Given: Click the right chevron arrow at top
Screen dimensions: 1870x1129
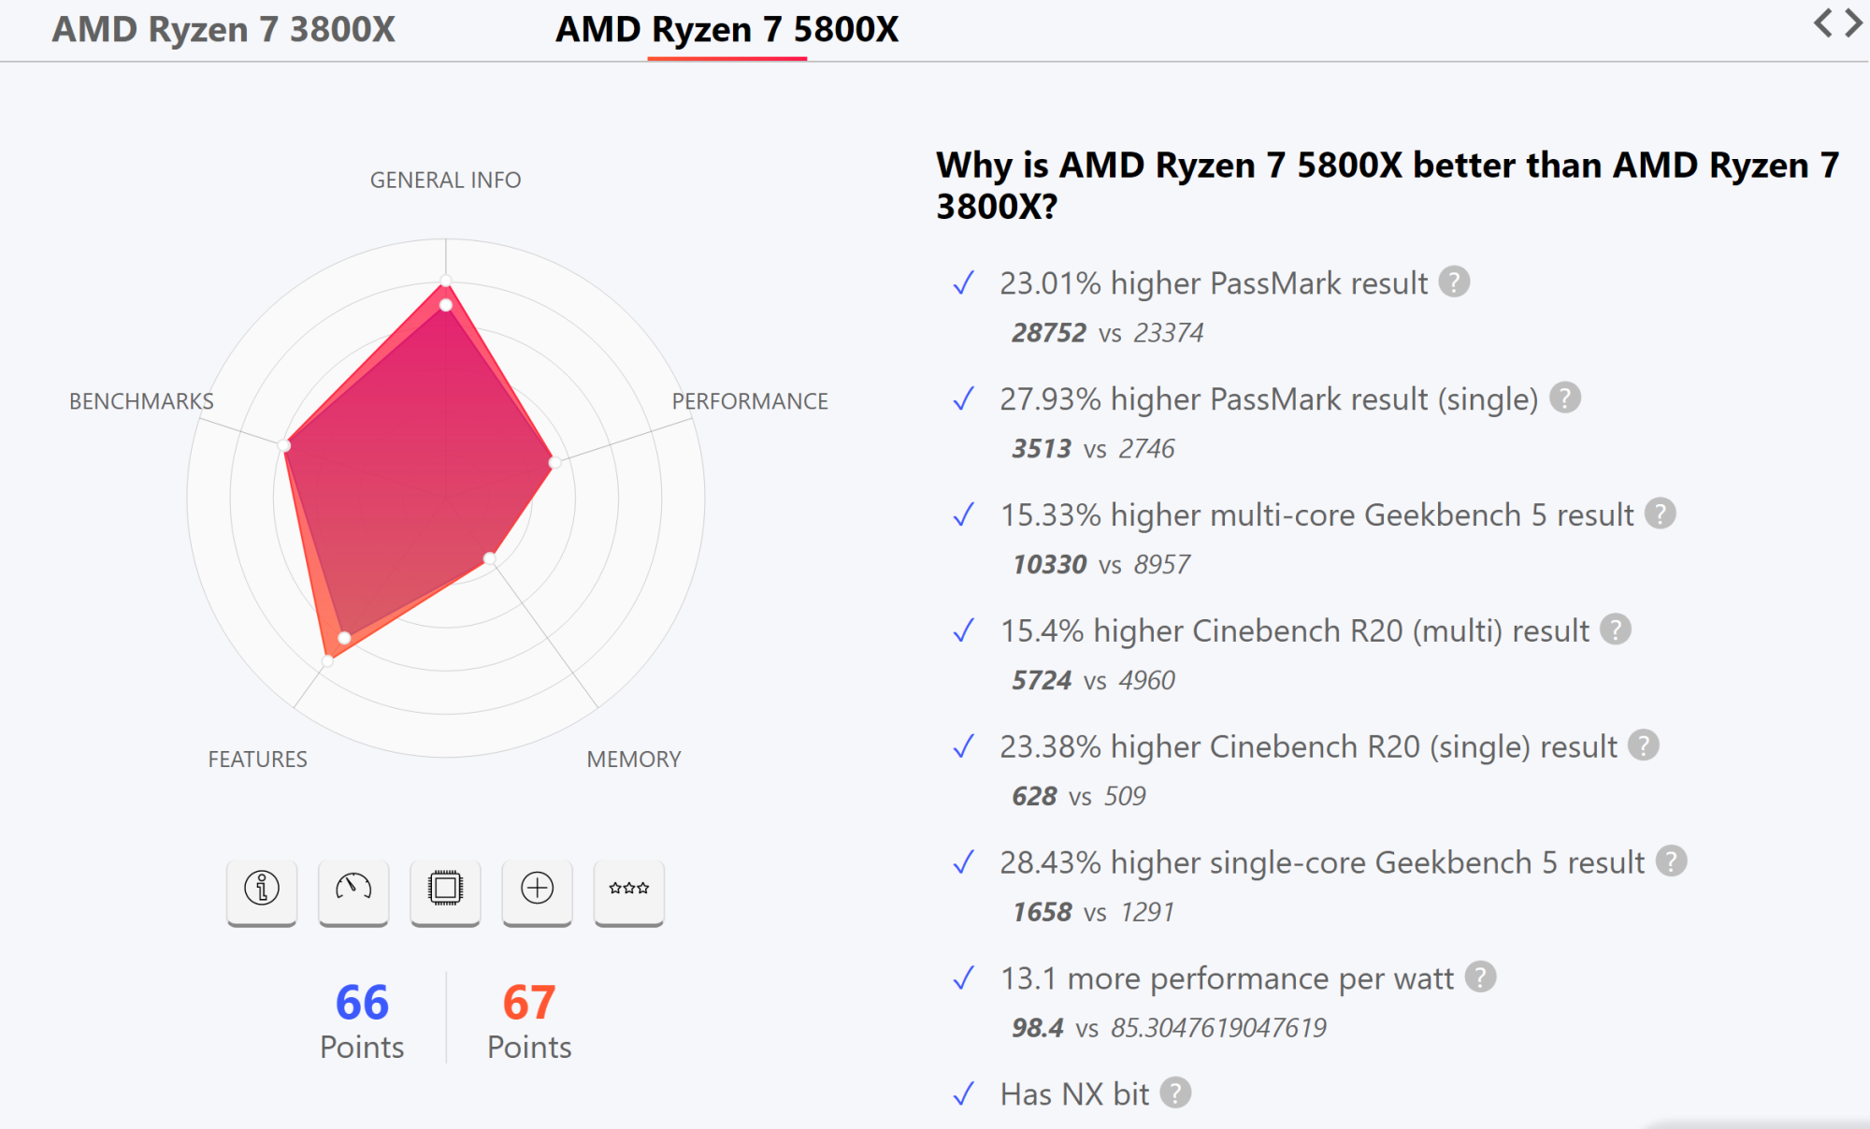Looking at the screenshot, I should (1853, 23).
